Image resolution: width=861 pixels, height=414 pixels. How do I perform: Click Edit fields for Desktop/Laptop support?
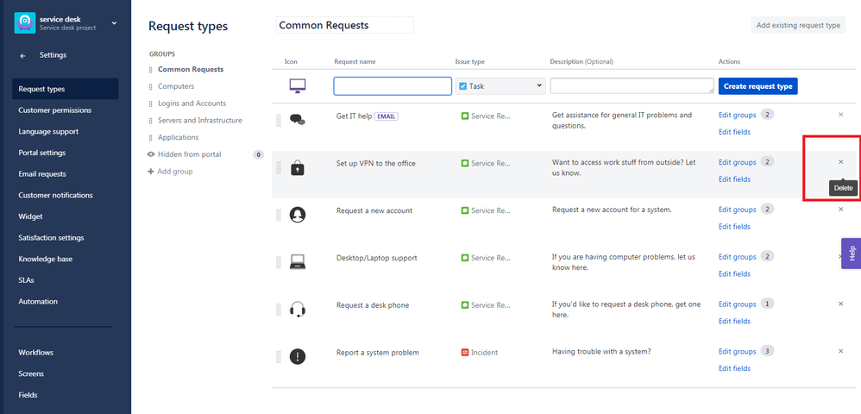coord(735,274)
